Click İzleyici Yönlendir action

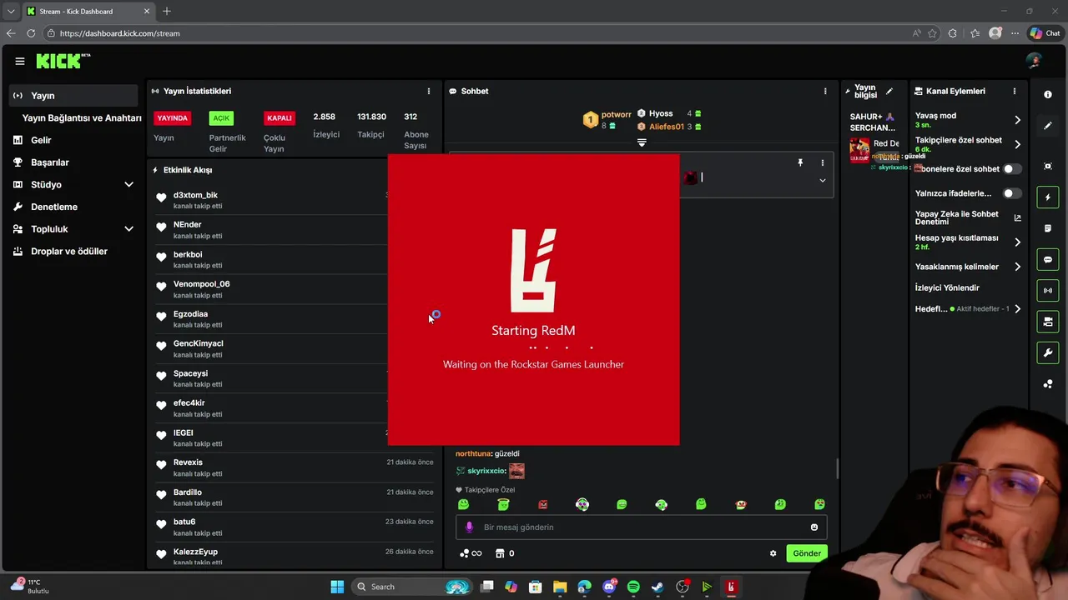947,287
